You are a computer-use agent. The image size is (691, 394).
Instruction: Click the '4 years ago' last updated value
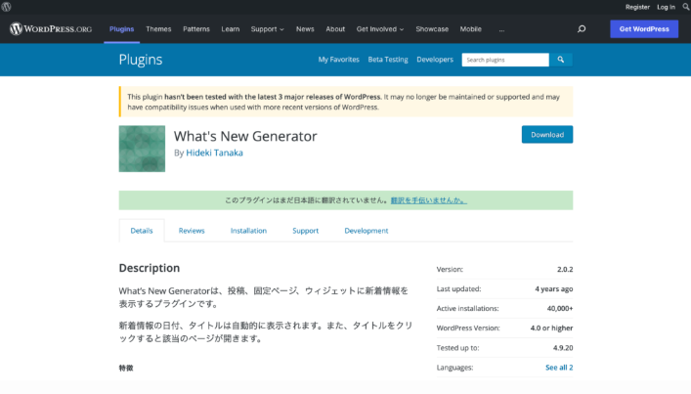[554, 289]
